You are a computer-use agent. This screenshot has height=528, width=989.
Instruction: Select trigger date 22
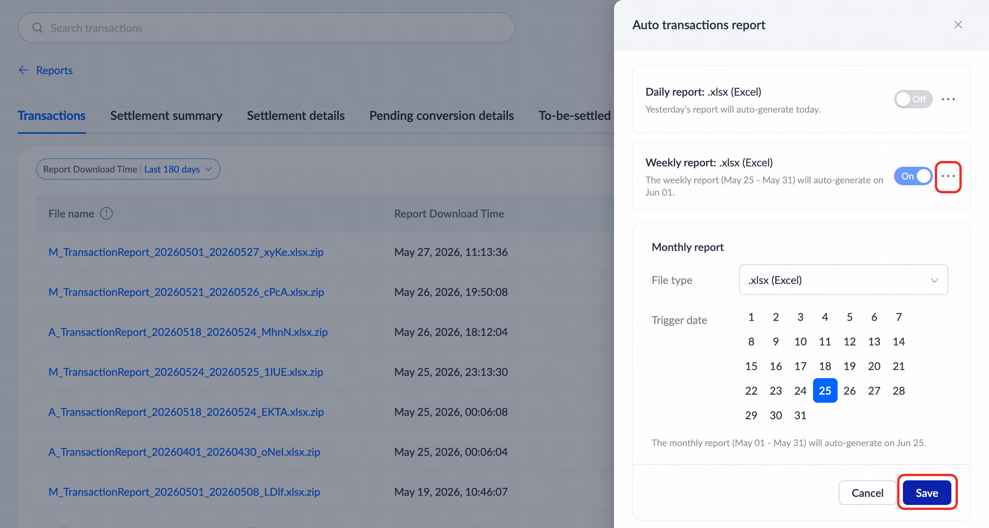pos(751,391)
